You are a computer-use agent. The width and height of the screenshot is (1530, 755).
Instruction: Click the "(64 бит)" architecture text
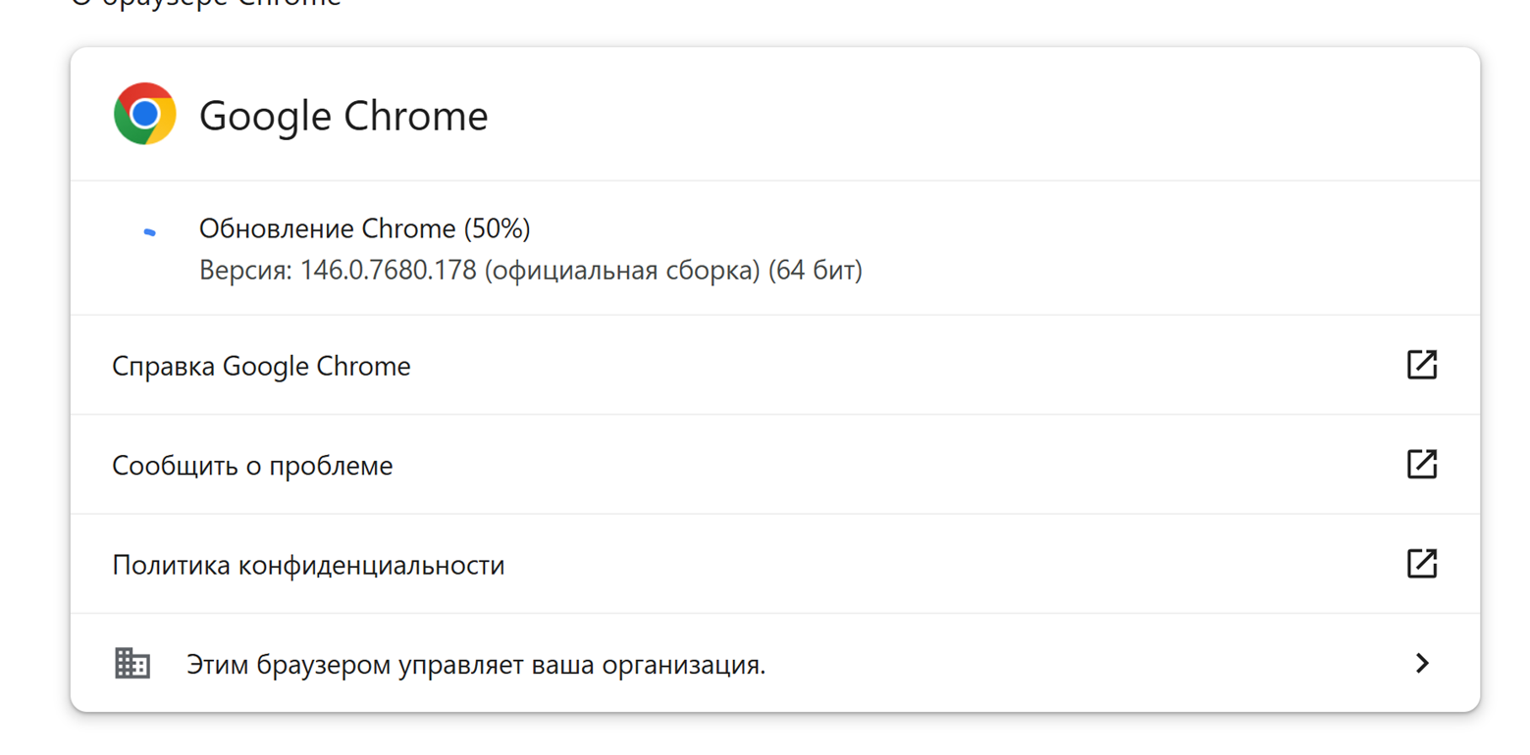[815, 270]
